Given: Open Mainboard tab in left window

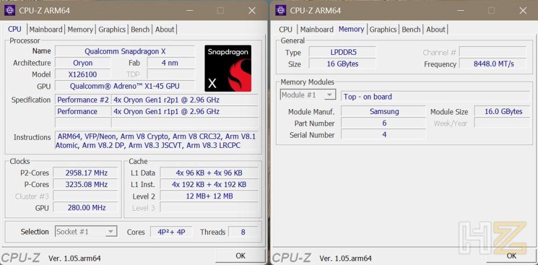Looking at the screenshot, I should pos(46,30).
